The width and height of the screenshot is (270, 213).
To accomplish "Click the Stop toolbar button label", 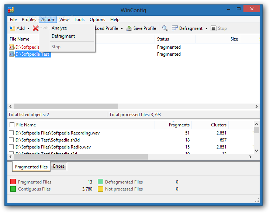I will [x=222, y=28].
